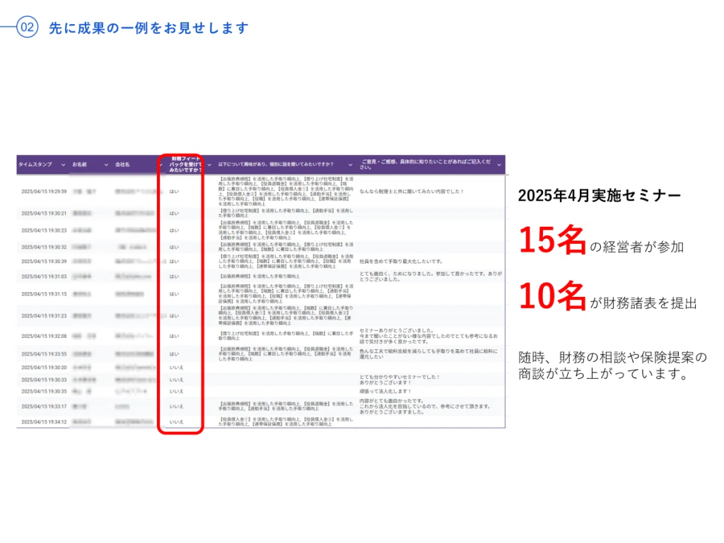Open filter arrow for ご意見・ご感想 column
724x543 pixels.
coord(499,165)
